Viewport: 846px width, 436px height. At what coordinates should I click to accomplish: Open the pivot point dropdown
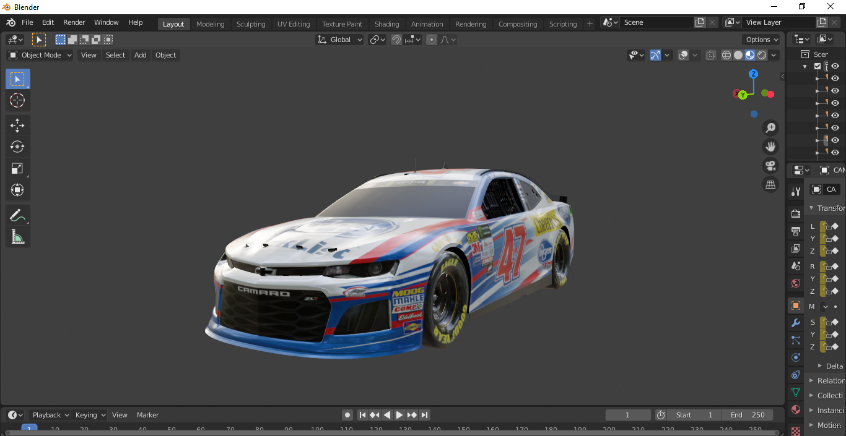[377, 40]
